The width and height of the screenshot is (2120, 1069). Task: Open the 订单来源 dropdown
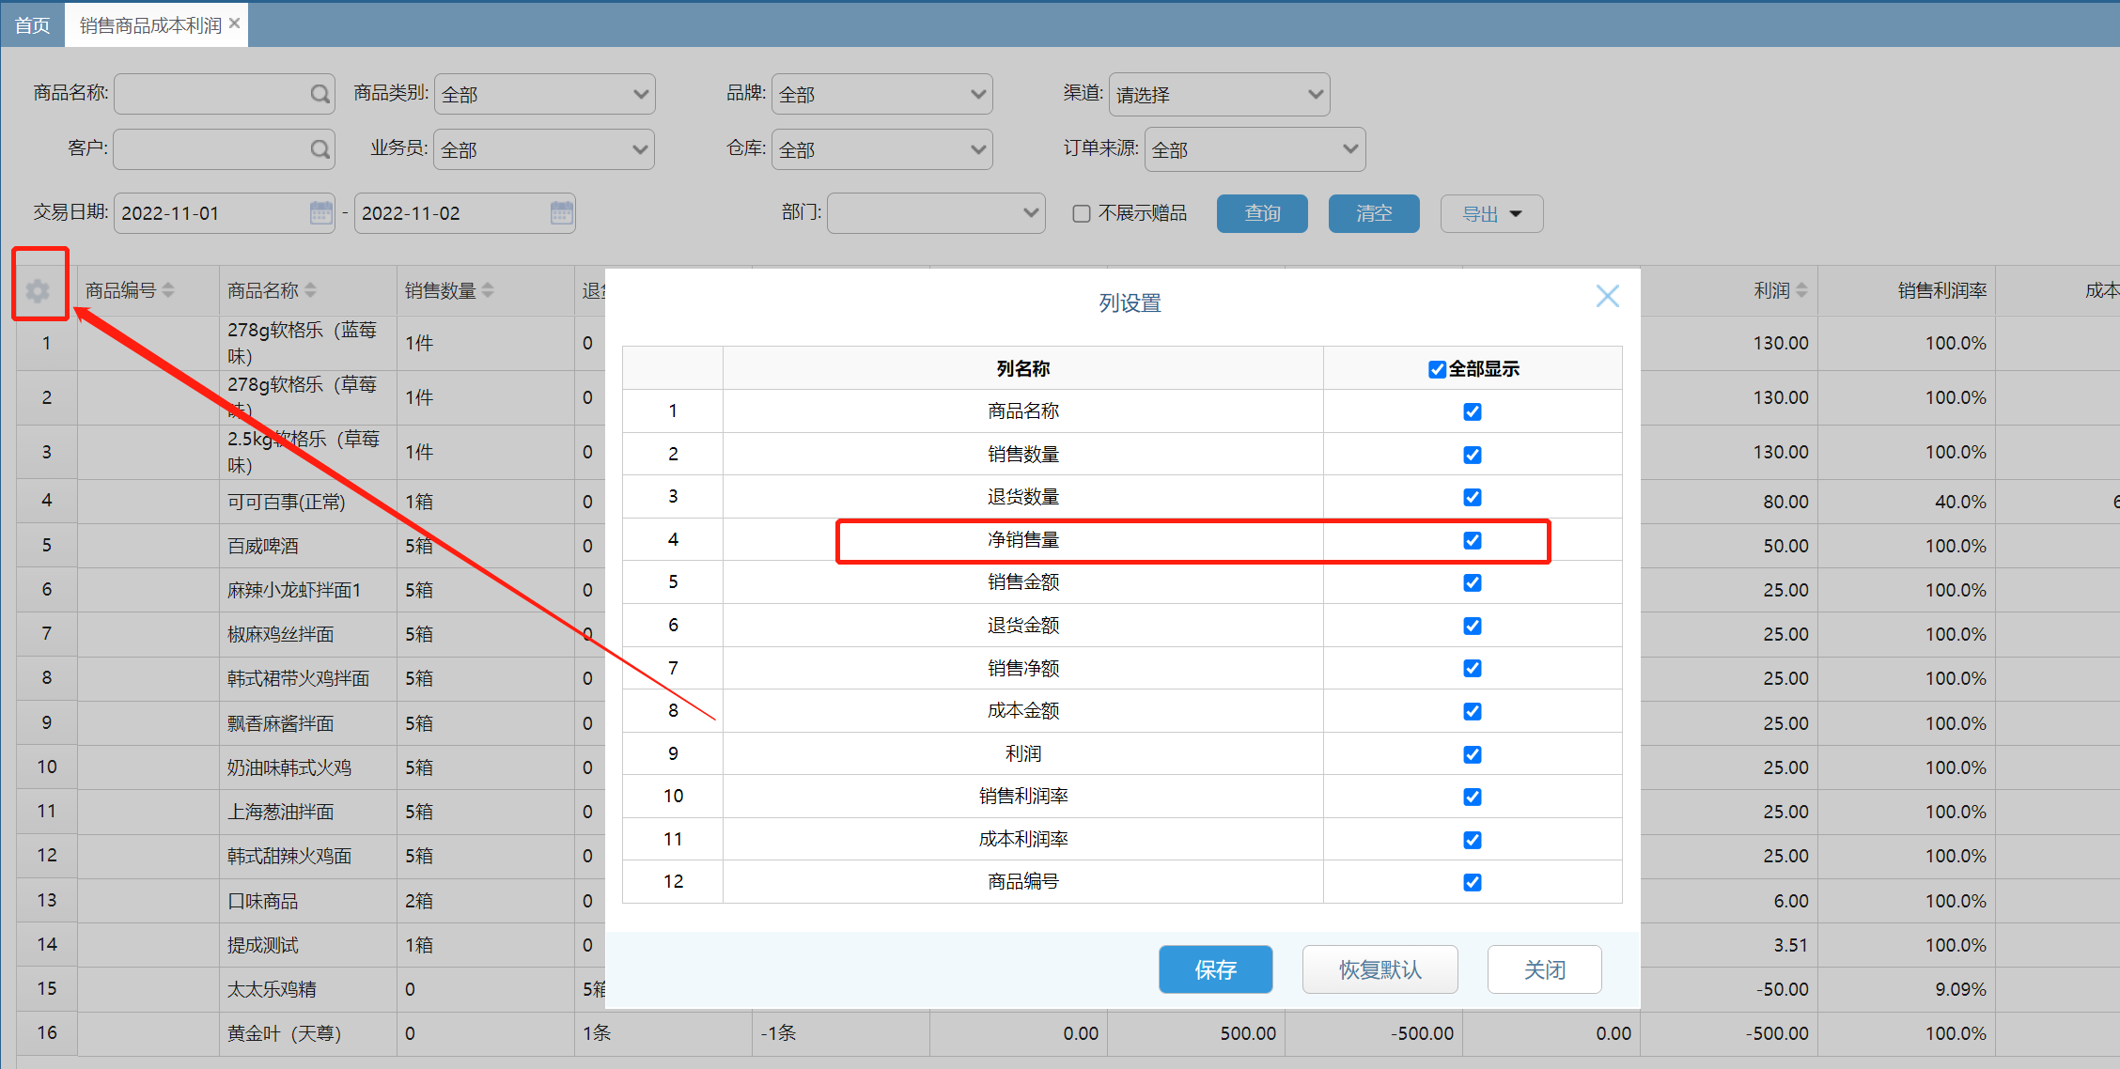click(1255, 149)
